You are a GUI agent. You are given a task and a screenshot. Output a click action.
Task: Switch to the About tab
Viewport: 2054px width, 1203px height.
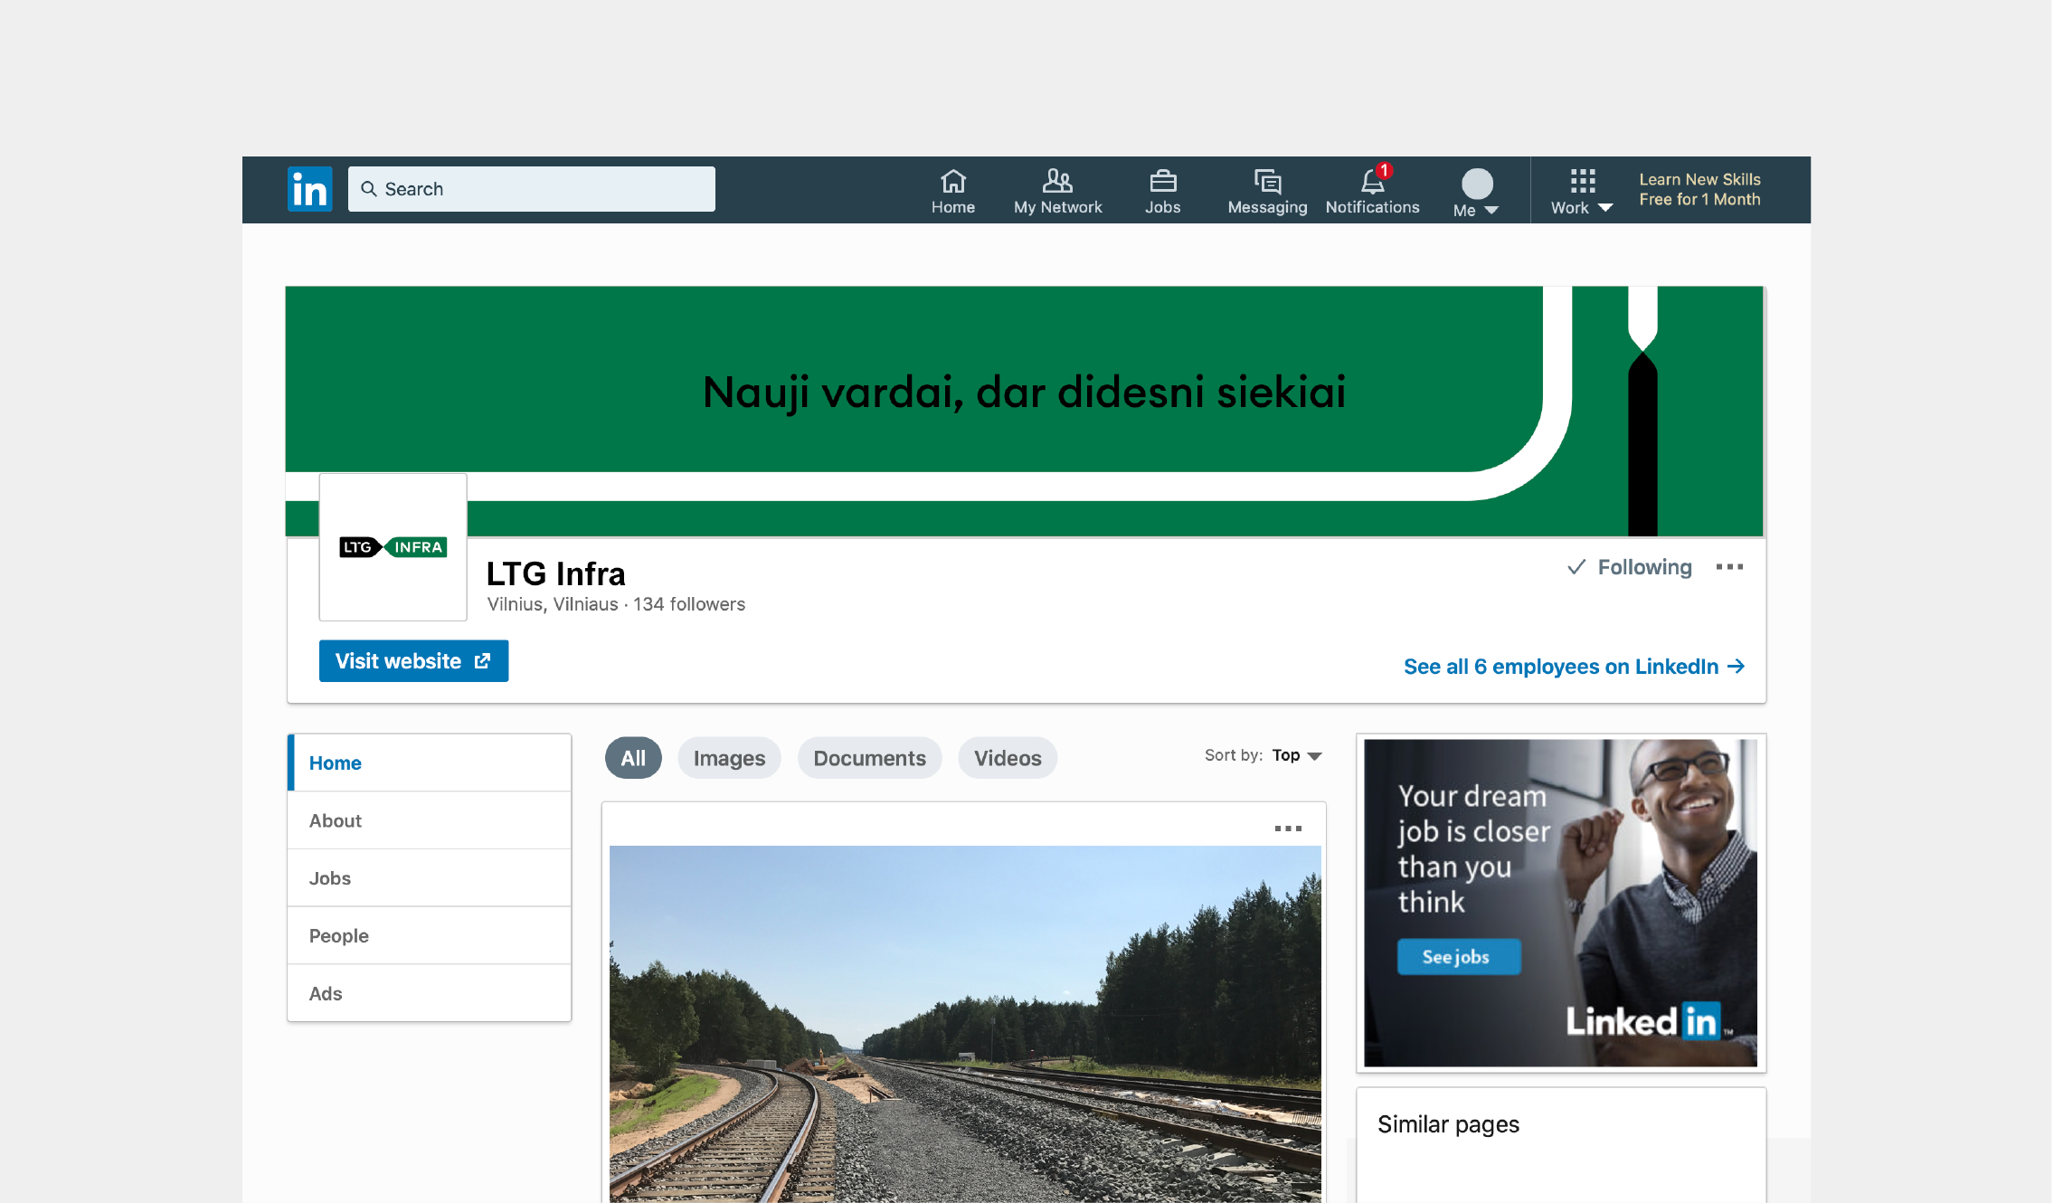point(336,820)
